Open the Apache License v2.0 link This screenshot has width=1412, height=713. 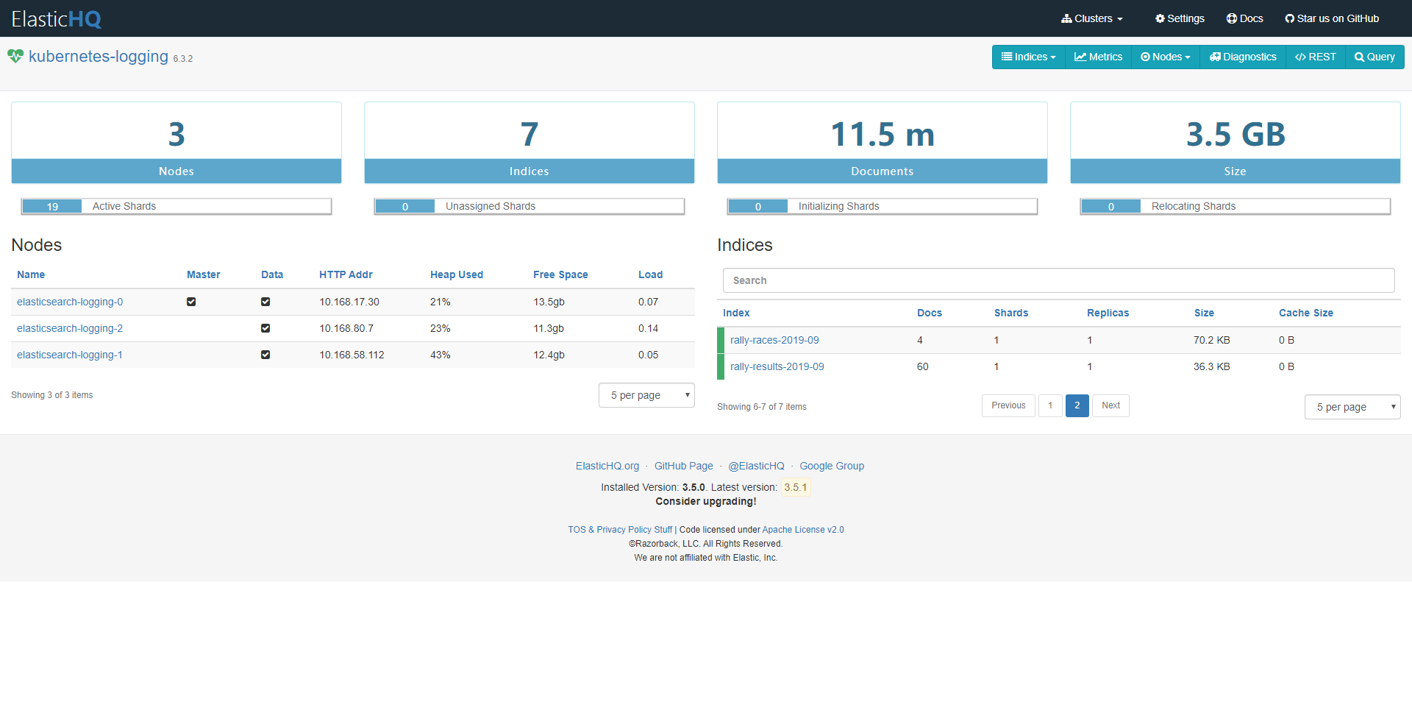click(803, 530)
